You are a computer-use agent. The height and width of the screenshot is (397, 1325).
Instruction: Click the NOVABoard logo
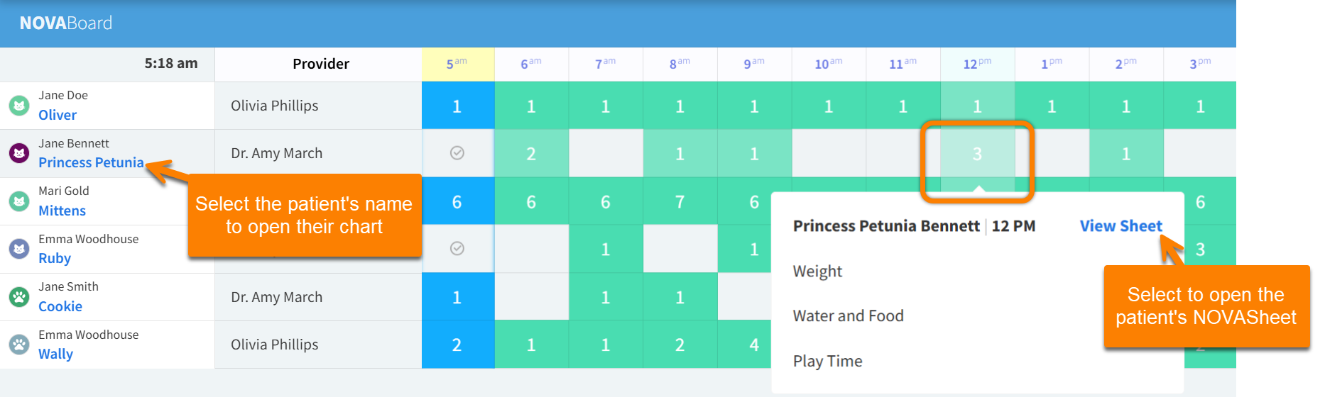66,23
